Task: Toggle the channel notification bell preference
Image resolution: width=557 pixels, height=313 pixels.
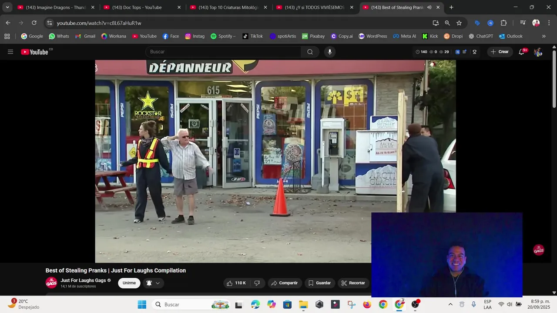Action: [x=149, y=283]
